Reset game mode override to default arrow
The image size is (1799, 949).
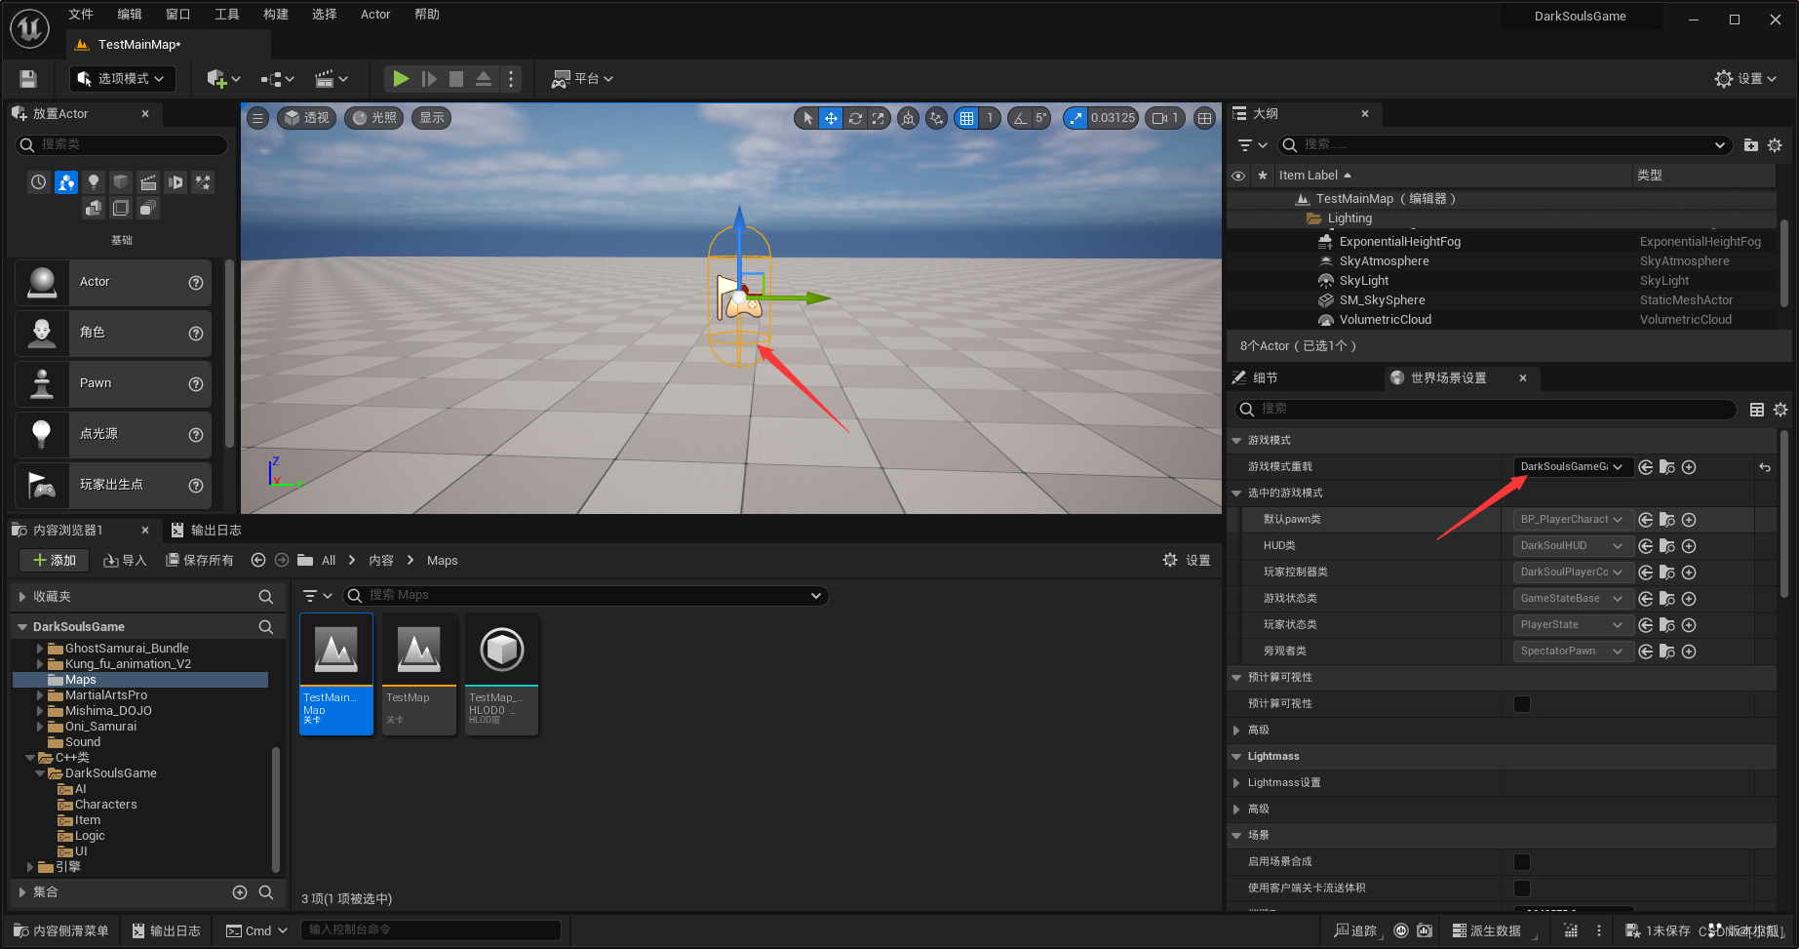(1765, 467)
